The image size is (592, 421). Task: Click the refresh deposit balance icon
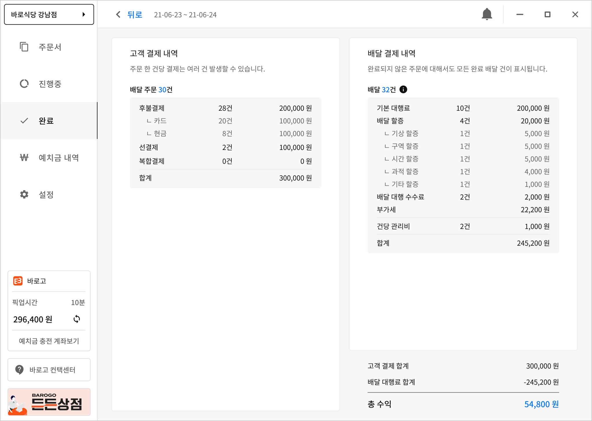point(77,319)
